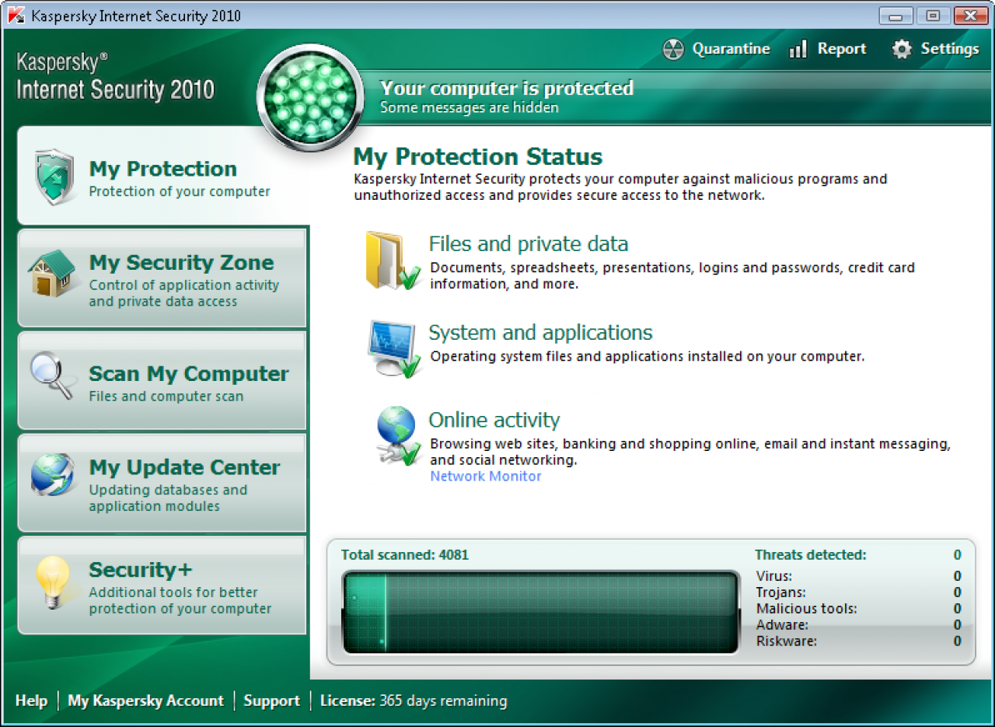Click the Report bar chart icon
Image resolution: width=995 pixels, height=727 pixels.
pos(798,50)
